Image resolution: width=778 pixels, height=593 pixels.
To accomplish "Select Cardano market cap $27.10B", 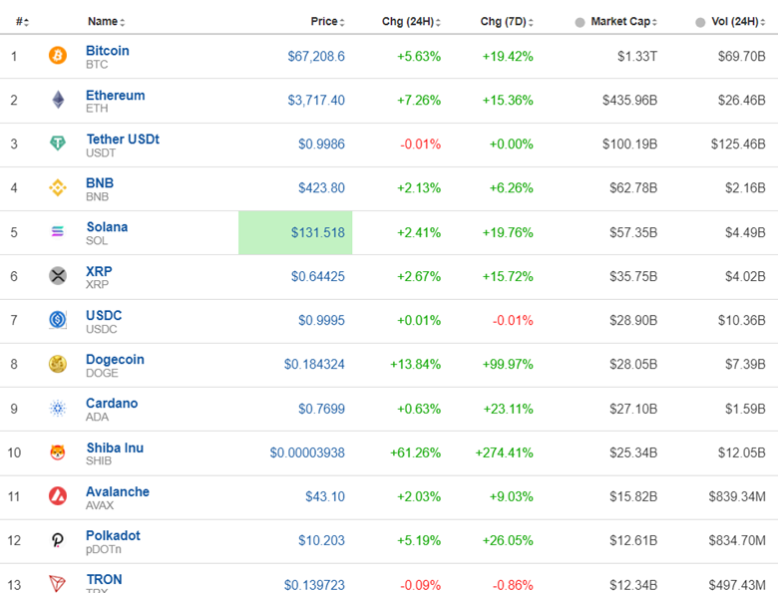I will pos(633,409).
